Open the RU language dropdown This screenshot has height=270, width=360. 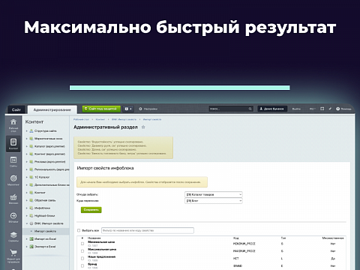(313, 109)
